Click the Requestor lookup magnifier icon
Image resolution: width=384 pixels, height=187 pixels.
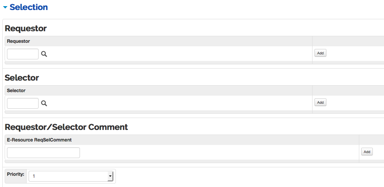44,54
